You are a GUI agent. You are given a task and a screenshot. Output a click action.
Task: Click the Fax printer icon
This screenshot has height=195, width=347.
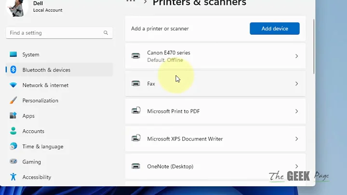click(135, 84)
